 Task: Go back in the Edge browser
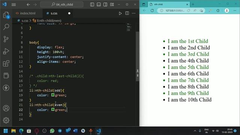144,10
